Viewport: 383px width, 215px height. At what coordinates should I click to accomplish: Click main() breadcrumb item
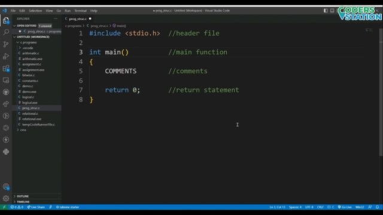coord(120,26)
